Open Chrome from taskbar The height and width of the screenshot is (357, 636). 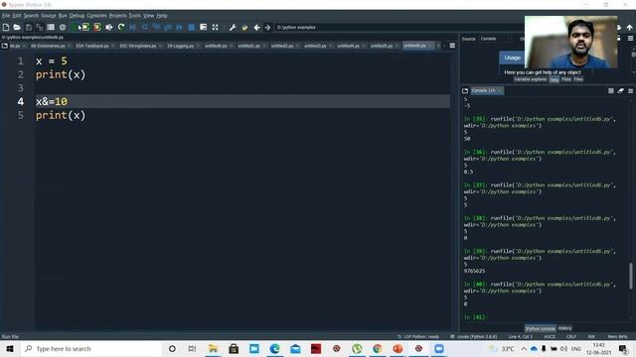point(378,348)
